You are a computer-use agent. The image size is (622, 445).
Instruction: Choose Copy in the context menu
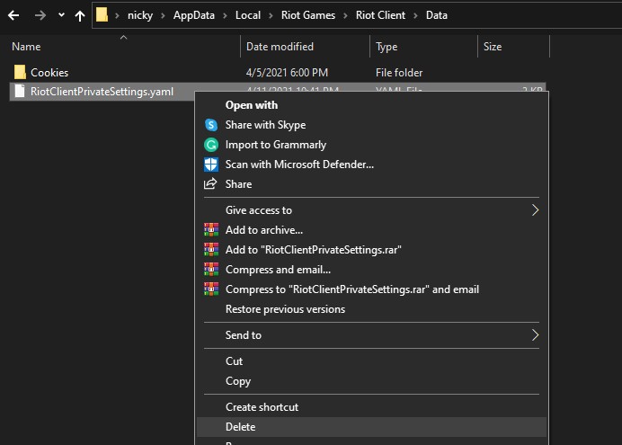pos(238,381)
